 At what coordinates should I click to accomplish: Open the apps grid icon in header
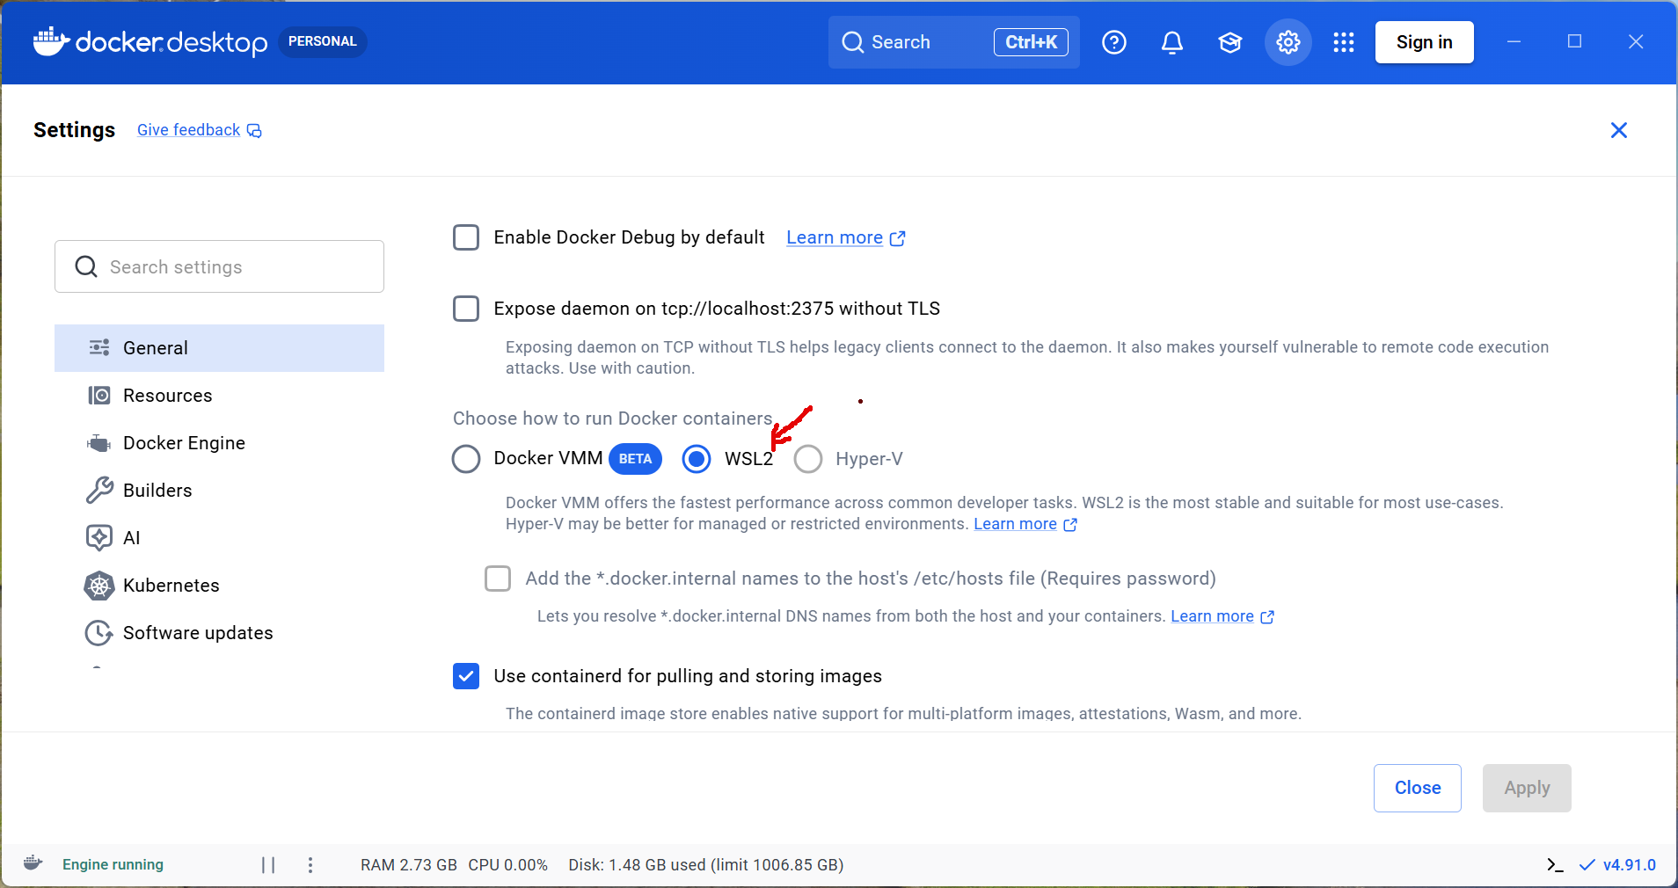pyautogui.click(x=1344, y=42)
